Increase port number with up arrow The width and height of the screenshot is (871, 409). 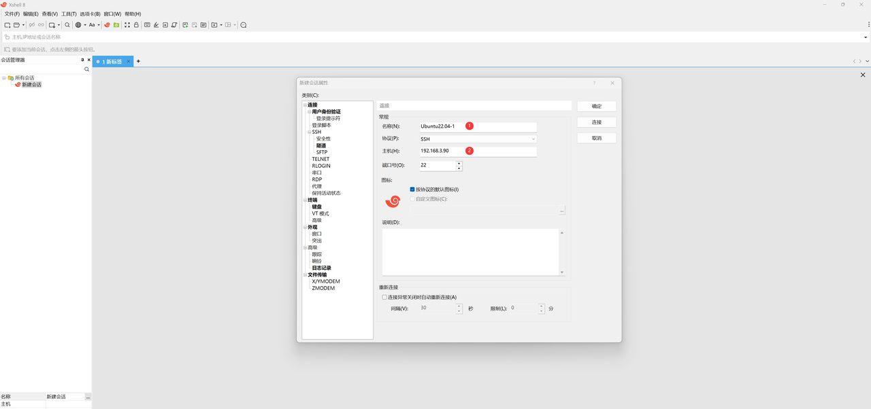pos(459,163)
